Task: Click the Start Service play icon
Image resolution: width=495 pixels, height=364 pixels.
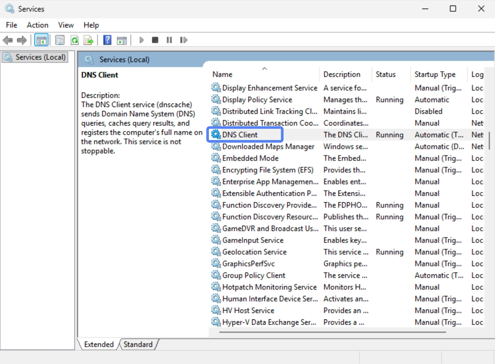Action: tap(141, 40)
